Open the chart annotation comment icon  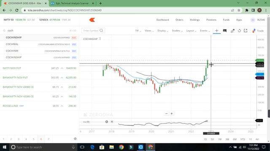225,31
